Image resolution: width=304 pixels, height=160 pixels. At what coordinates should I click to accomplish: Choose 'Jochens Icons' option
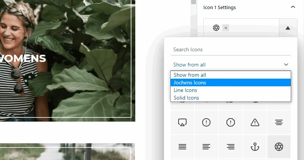tap(231, 82)
